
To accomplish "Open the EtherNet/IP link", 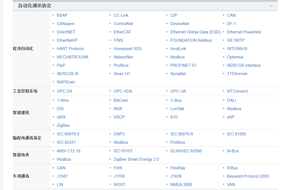I will pos(67,40).
